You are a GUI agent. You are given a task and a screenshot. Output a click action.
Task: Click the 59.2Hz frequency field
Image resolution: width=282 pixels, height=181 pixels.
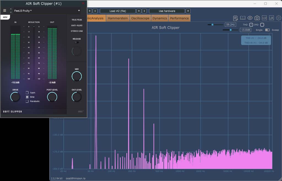[231, 25]
